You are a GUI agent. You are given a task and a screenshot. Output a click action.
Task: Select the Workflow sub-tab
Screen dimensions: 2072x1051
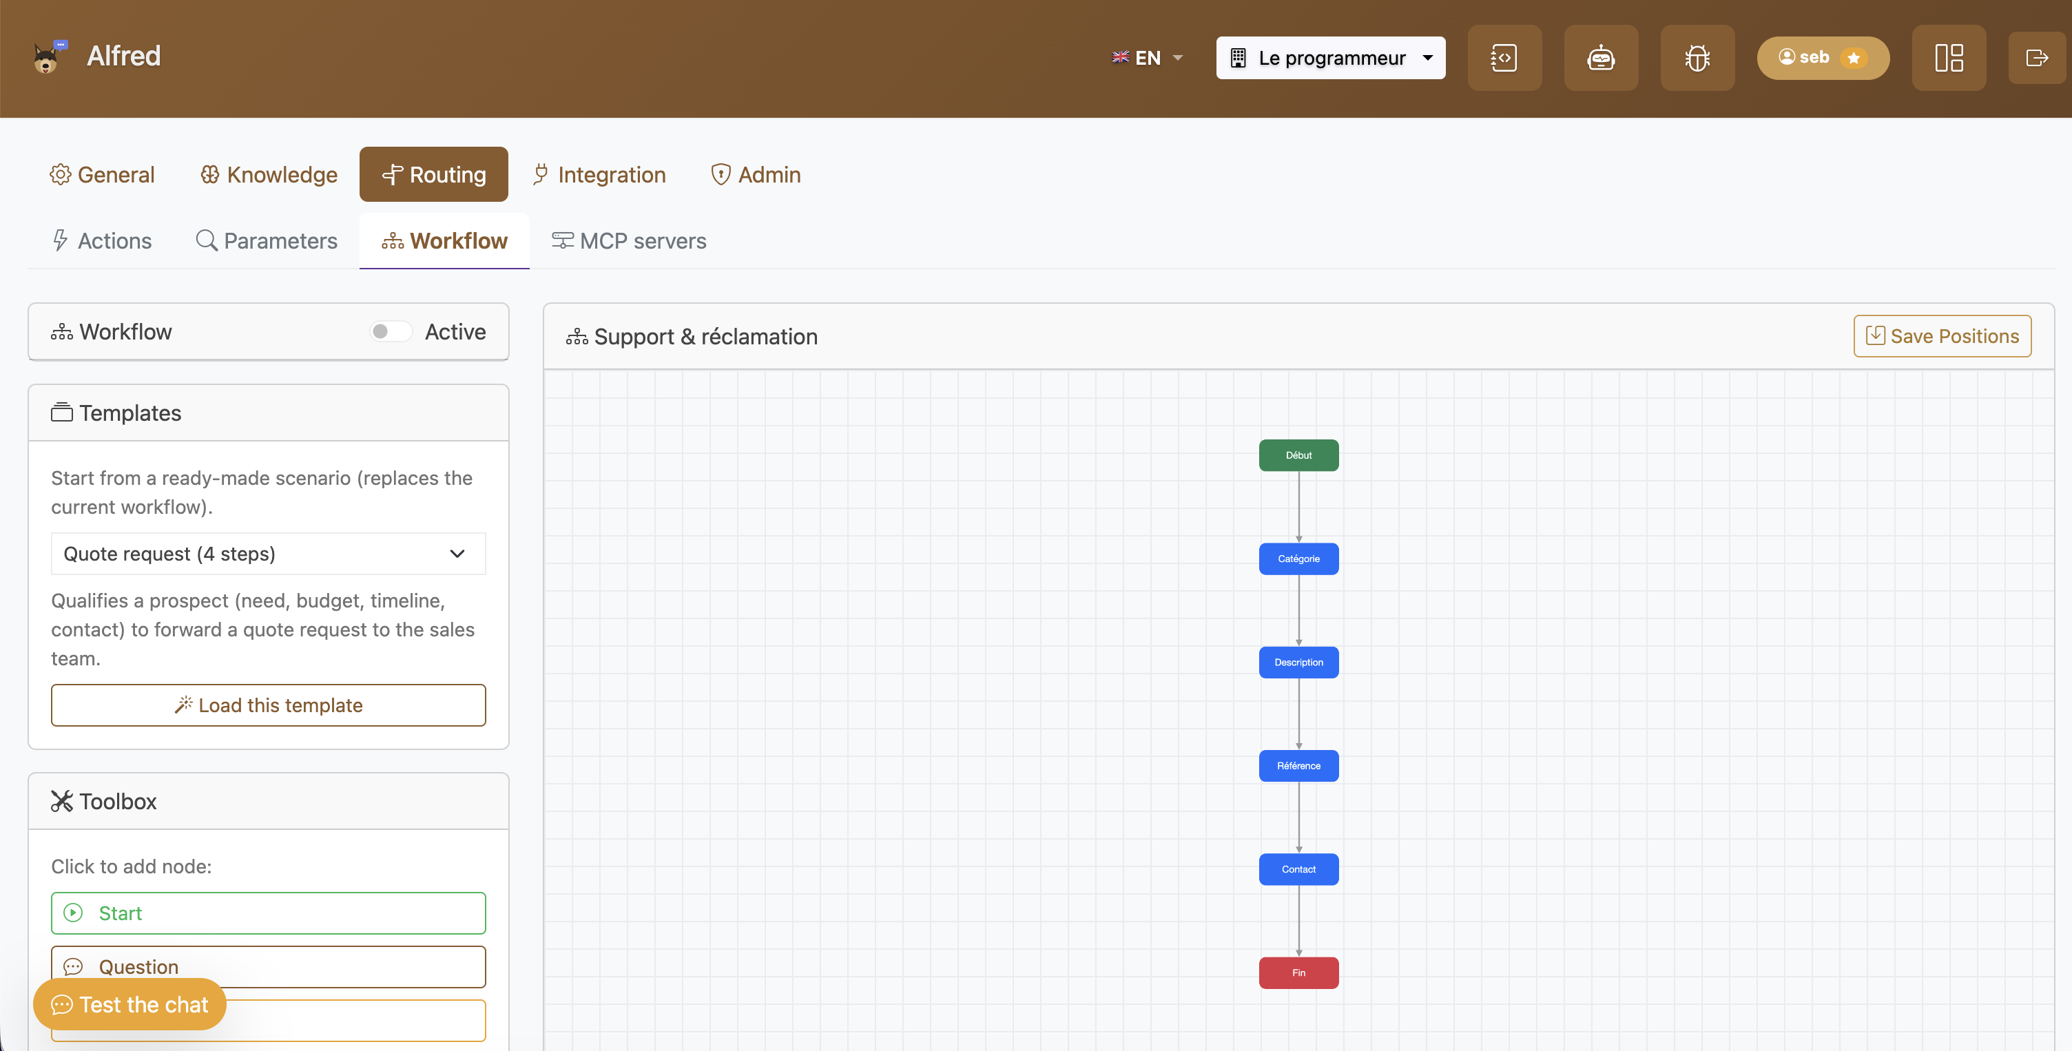(444, 240)
